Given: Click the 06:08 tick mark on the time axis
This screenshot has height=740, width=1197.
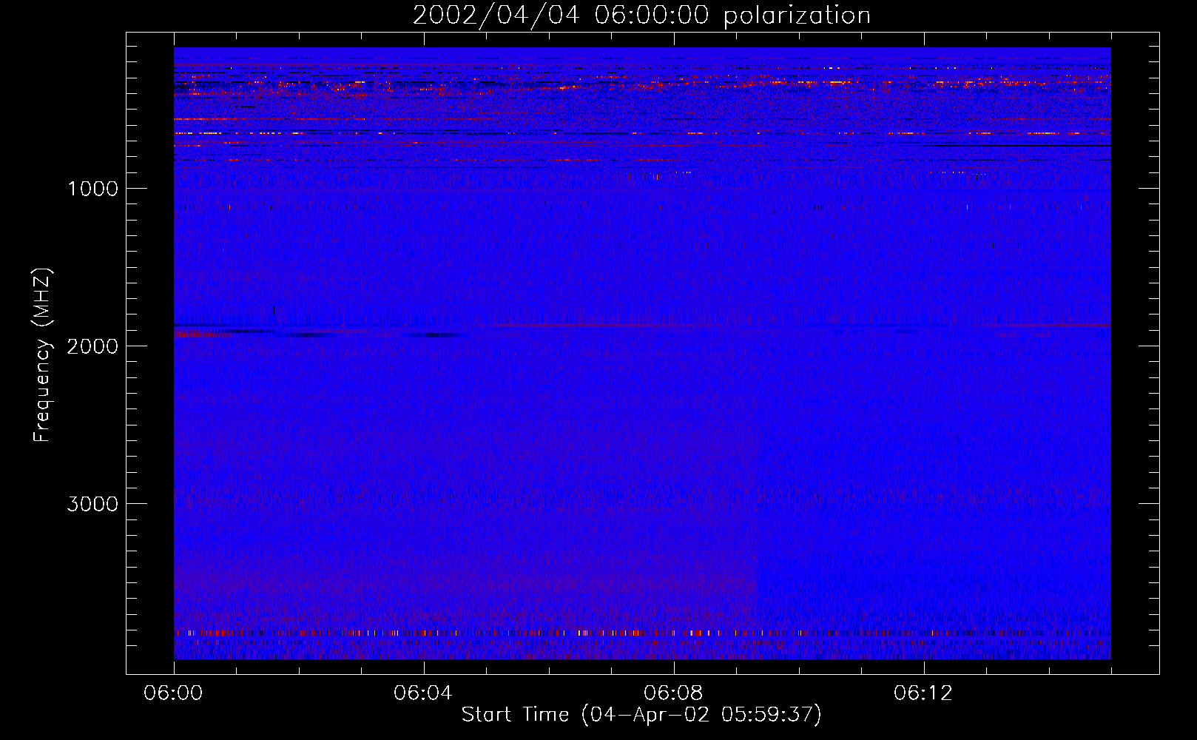Looking at the screenshot, I should [674, 668].
